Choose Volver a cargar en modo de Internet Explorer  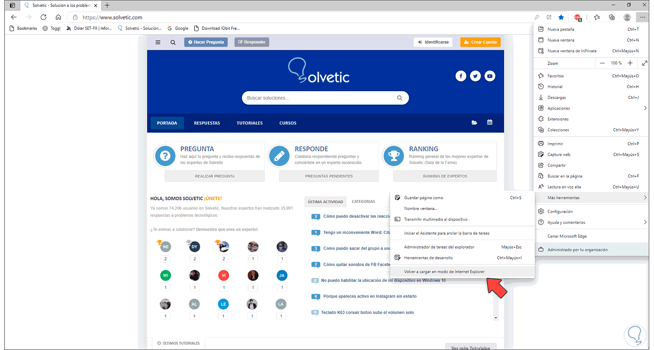(x=462, y=271)
